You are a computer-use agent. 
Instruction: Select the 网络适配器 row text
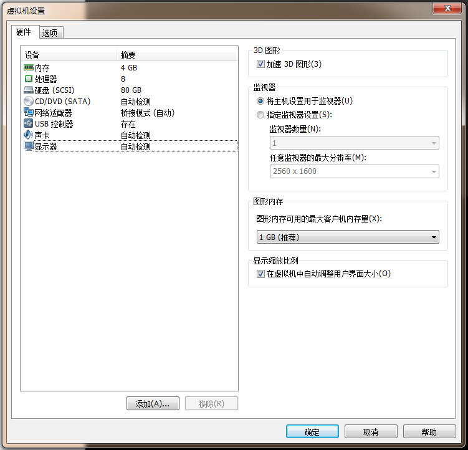[x=53, y=113]
